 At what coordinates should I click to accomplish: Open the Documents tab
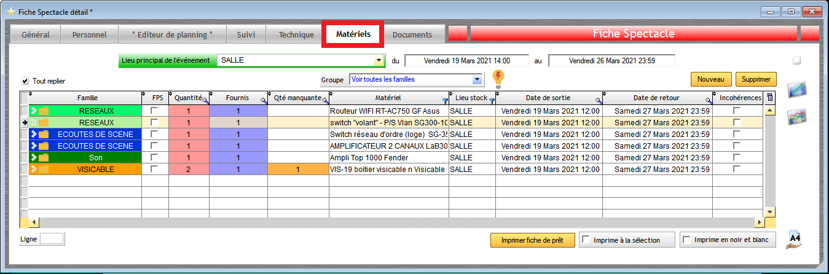(412, 34)
